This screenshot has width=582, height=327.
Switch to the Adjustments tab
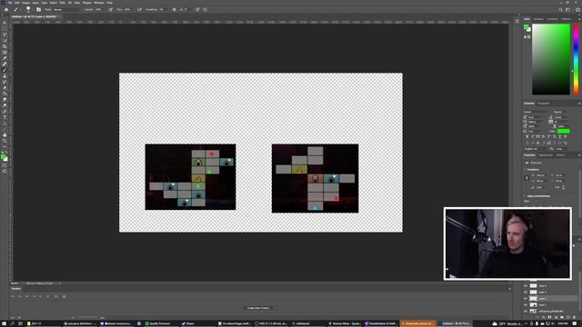click(x=546, y=155)
